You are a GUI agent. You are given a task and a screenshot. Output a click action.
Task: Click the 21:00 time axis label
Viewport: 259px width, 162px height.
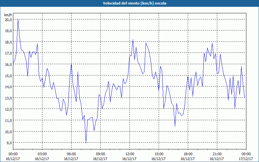tap(217, 154)
